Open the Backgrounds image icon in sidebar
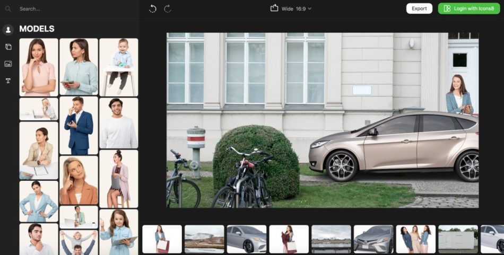The image size is (504, 255). click(8, 64)
